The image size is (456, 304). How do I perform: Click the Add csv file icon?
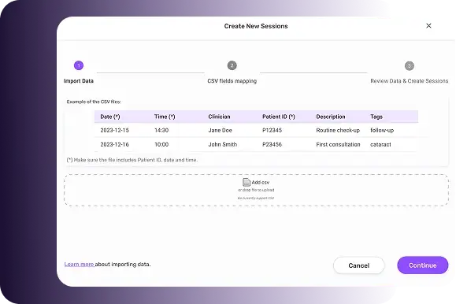coord(247,182)
